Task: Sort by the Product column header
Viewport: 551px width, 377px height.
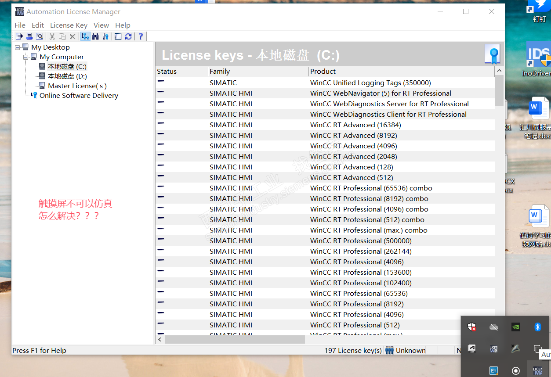Action: point(402,71)
